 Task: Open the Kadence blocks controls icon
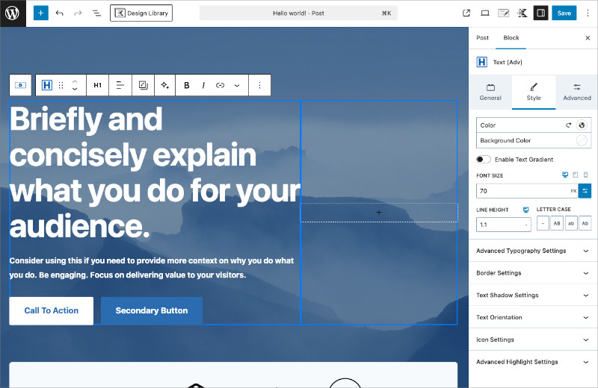(522, 13)
